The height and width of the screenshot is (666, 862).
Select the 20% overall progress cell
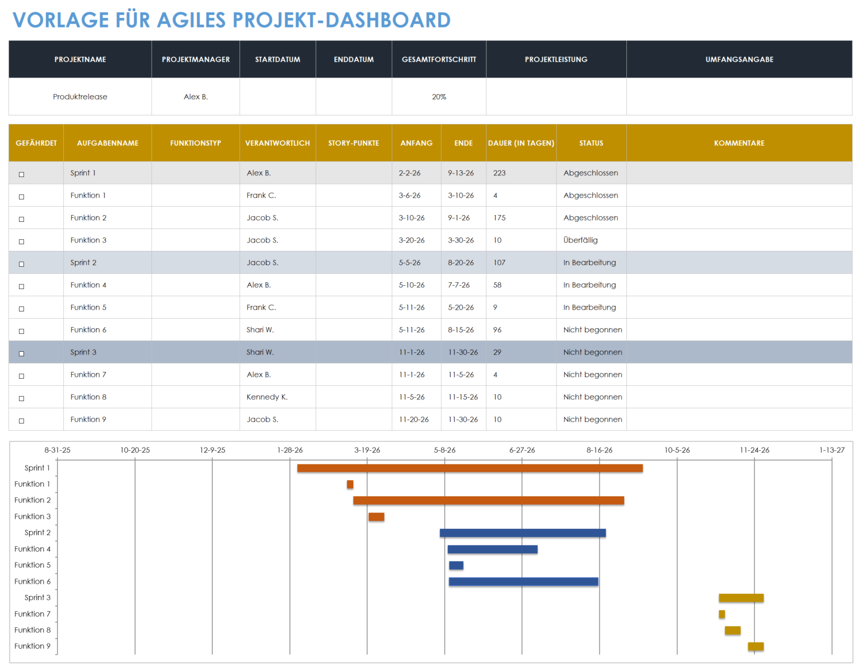pyautogui.click(x=439, y=97)
